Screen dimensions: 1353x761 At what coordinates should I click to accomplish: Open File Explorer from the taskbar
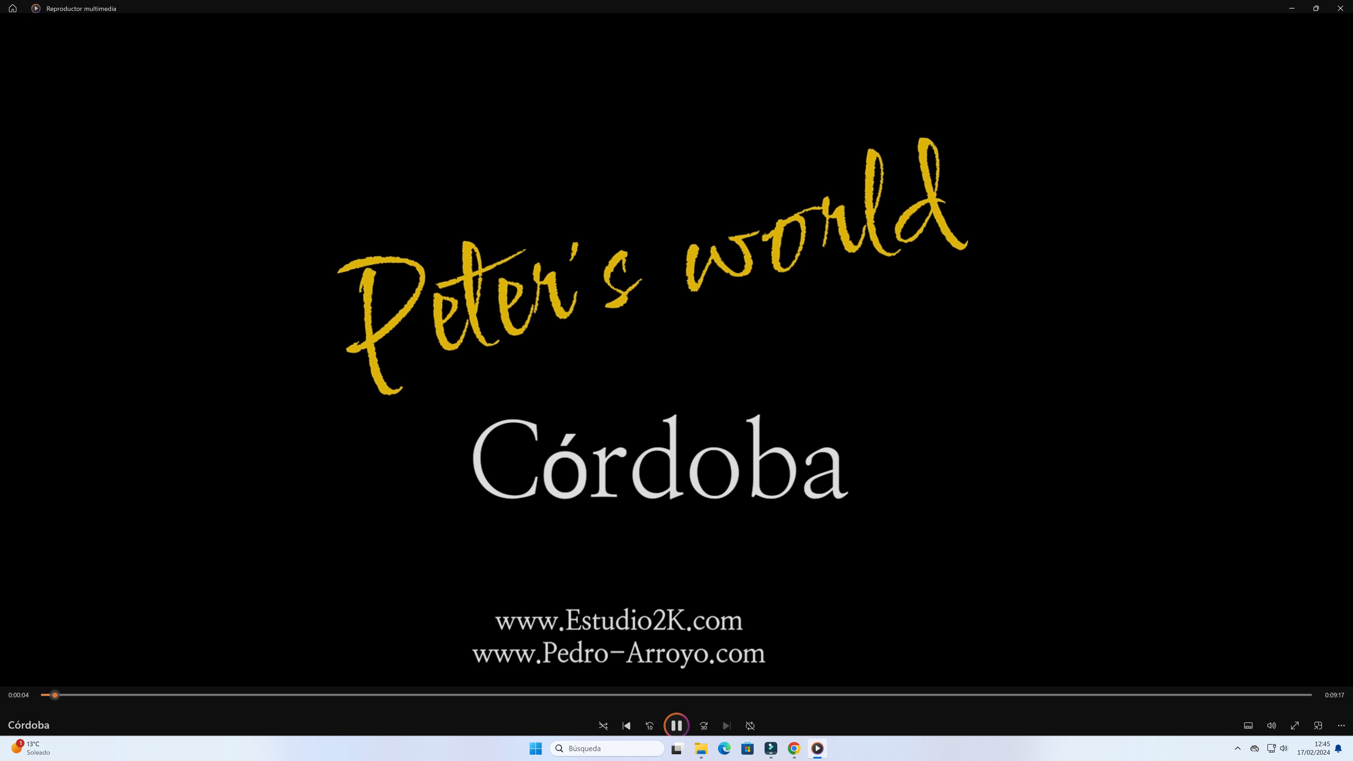coord(701,748)
